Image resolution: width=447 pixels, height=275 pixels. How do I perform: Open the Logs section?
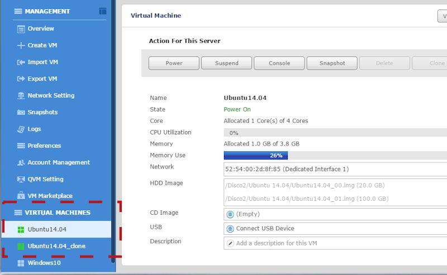tap(34, 129)
